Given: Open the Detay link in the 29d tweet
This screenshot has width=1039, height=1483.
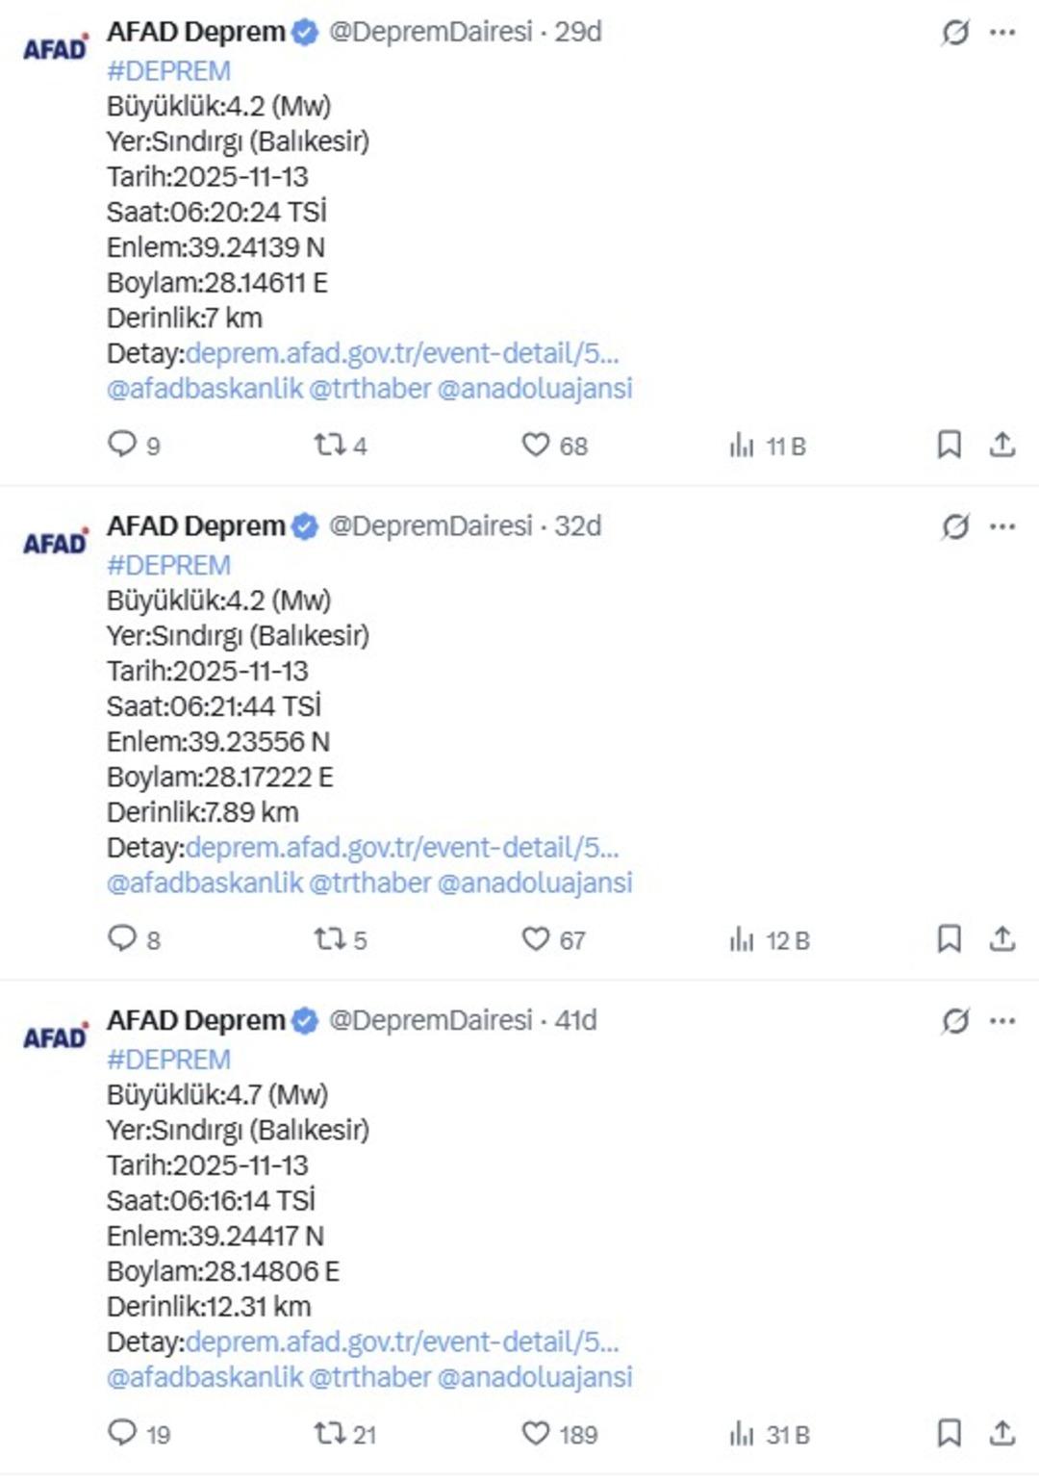Looking at the screenshot, I should point(401,354).
